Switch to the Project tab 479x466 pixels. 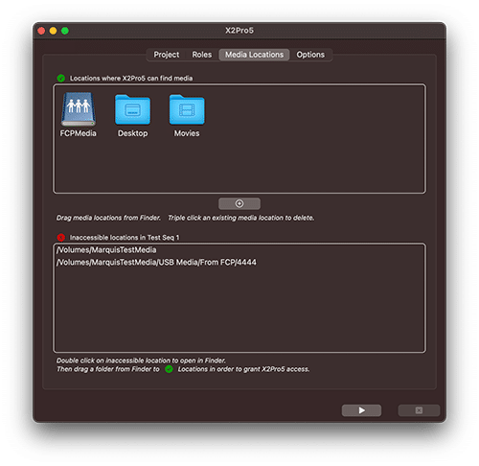tap(167, 55)
